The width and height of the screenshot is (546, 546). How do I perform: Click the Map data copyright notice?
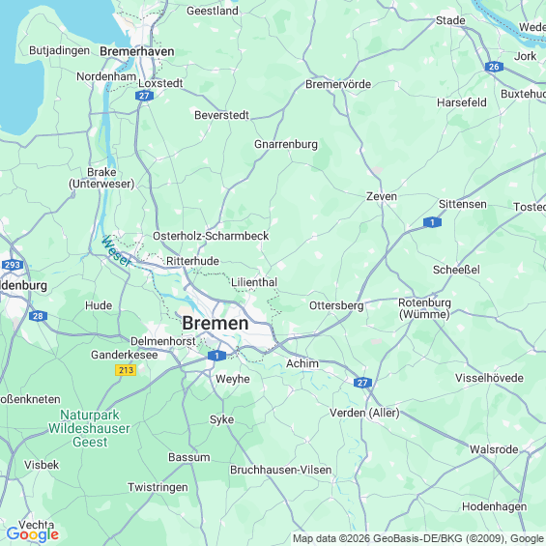tap(418, 538)
